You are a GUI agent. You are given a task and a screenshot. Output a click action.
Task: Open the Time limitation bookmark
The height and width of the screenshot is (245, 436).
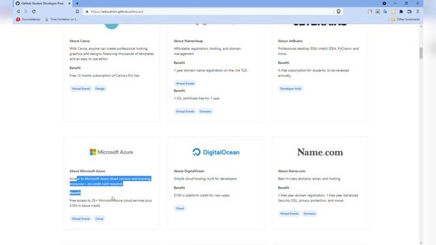tap(61, 20)
